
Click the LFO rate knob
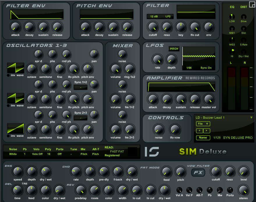[157, 60]
